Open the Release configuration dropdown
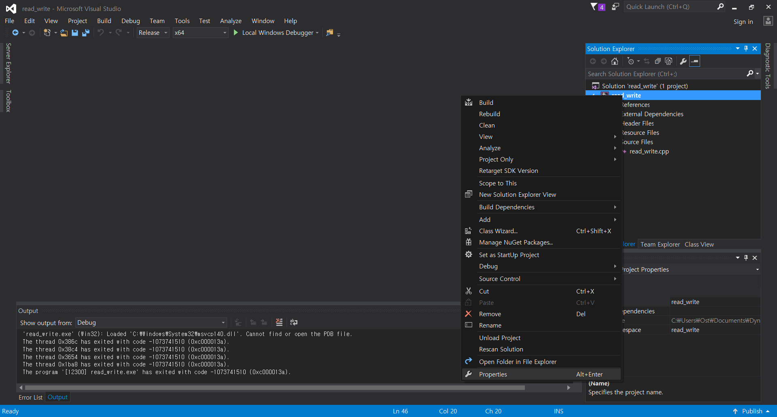This screenshot has width=777, height=417. 153,33
